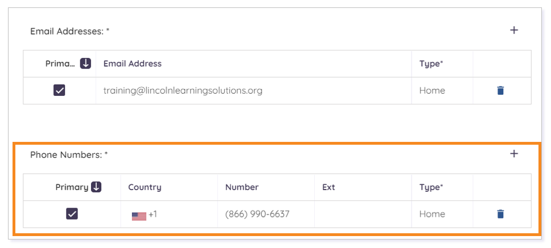551x248 pixels.
Task: Click the US flag country icon
Action: 139,216
